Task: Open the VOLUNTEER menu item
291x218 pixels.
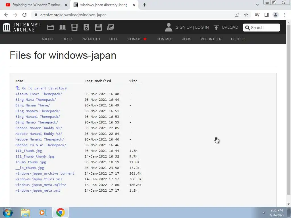Action: pyautogui.click(x=211, y=39)
